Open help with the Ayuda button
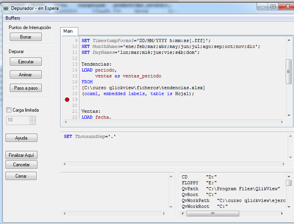The image size is (294, 224). point(21,138)
